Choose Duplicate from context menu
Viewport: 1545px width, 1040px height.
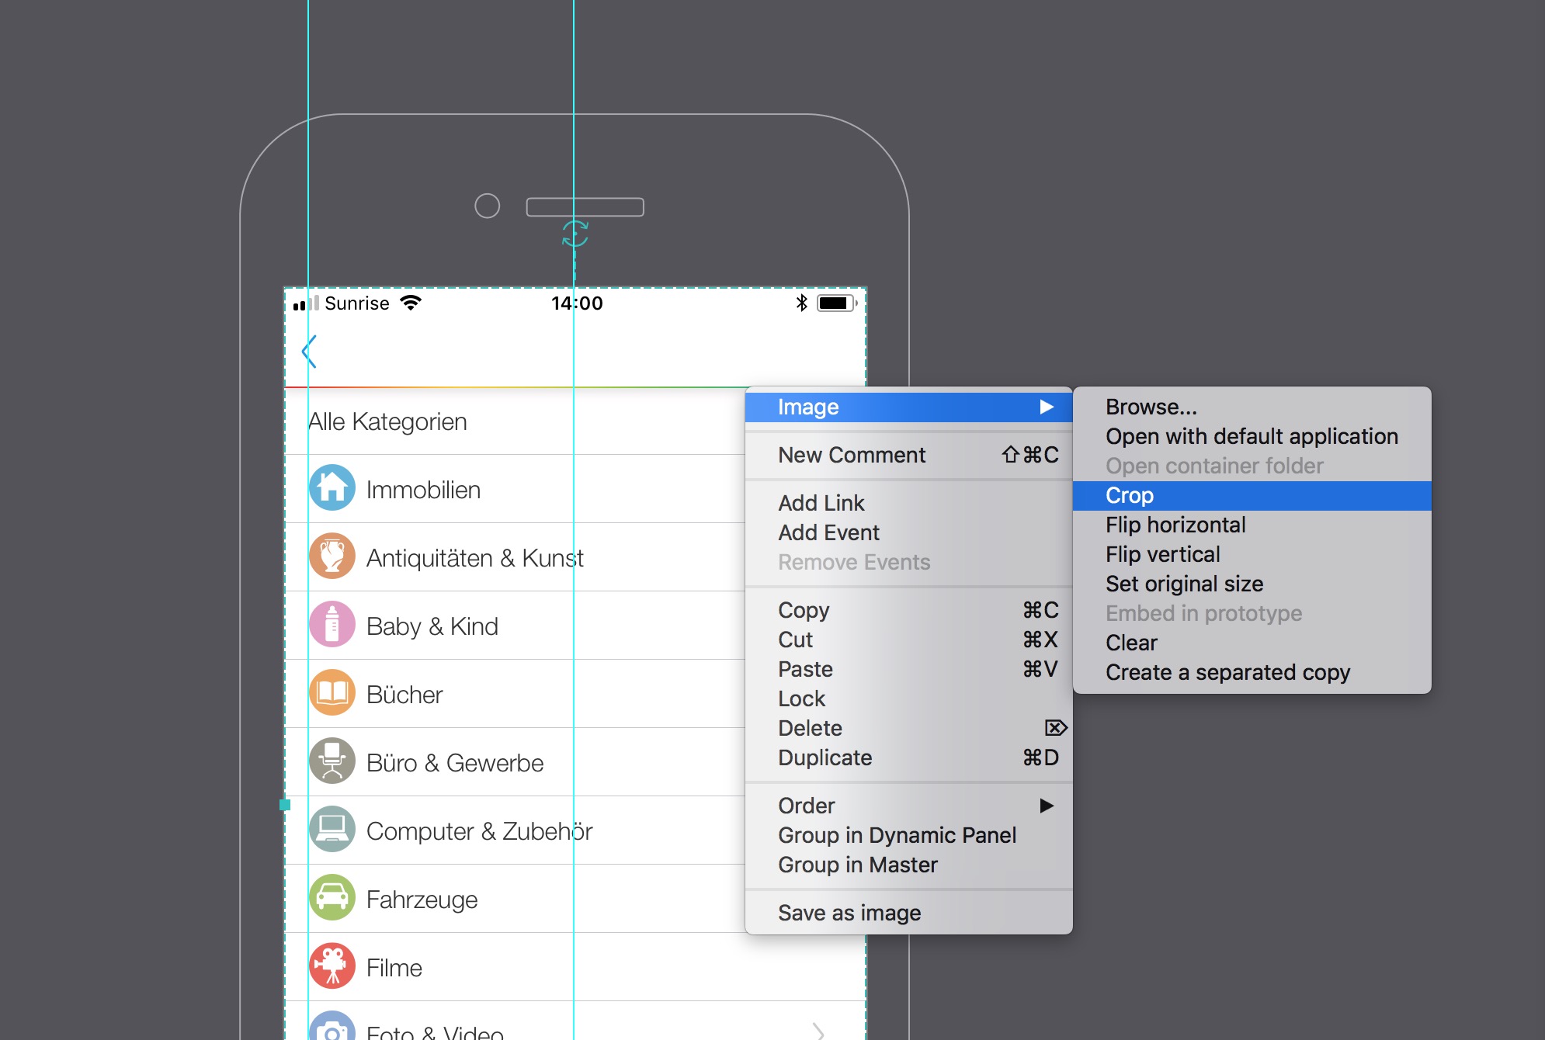click(x=908, y=757)
